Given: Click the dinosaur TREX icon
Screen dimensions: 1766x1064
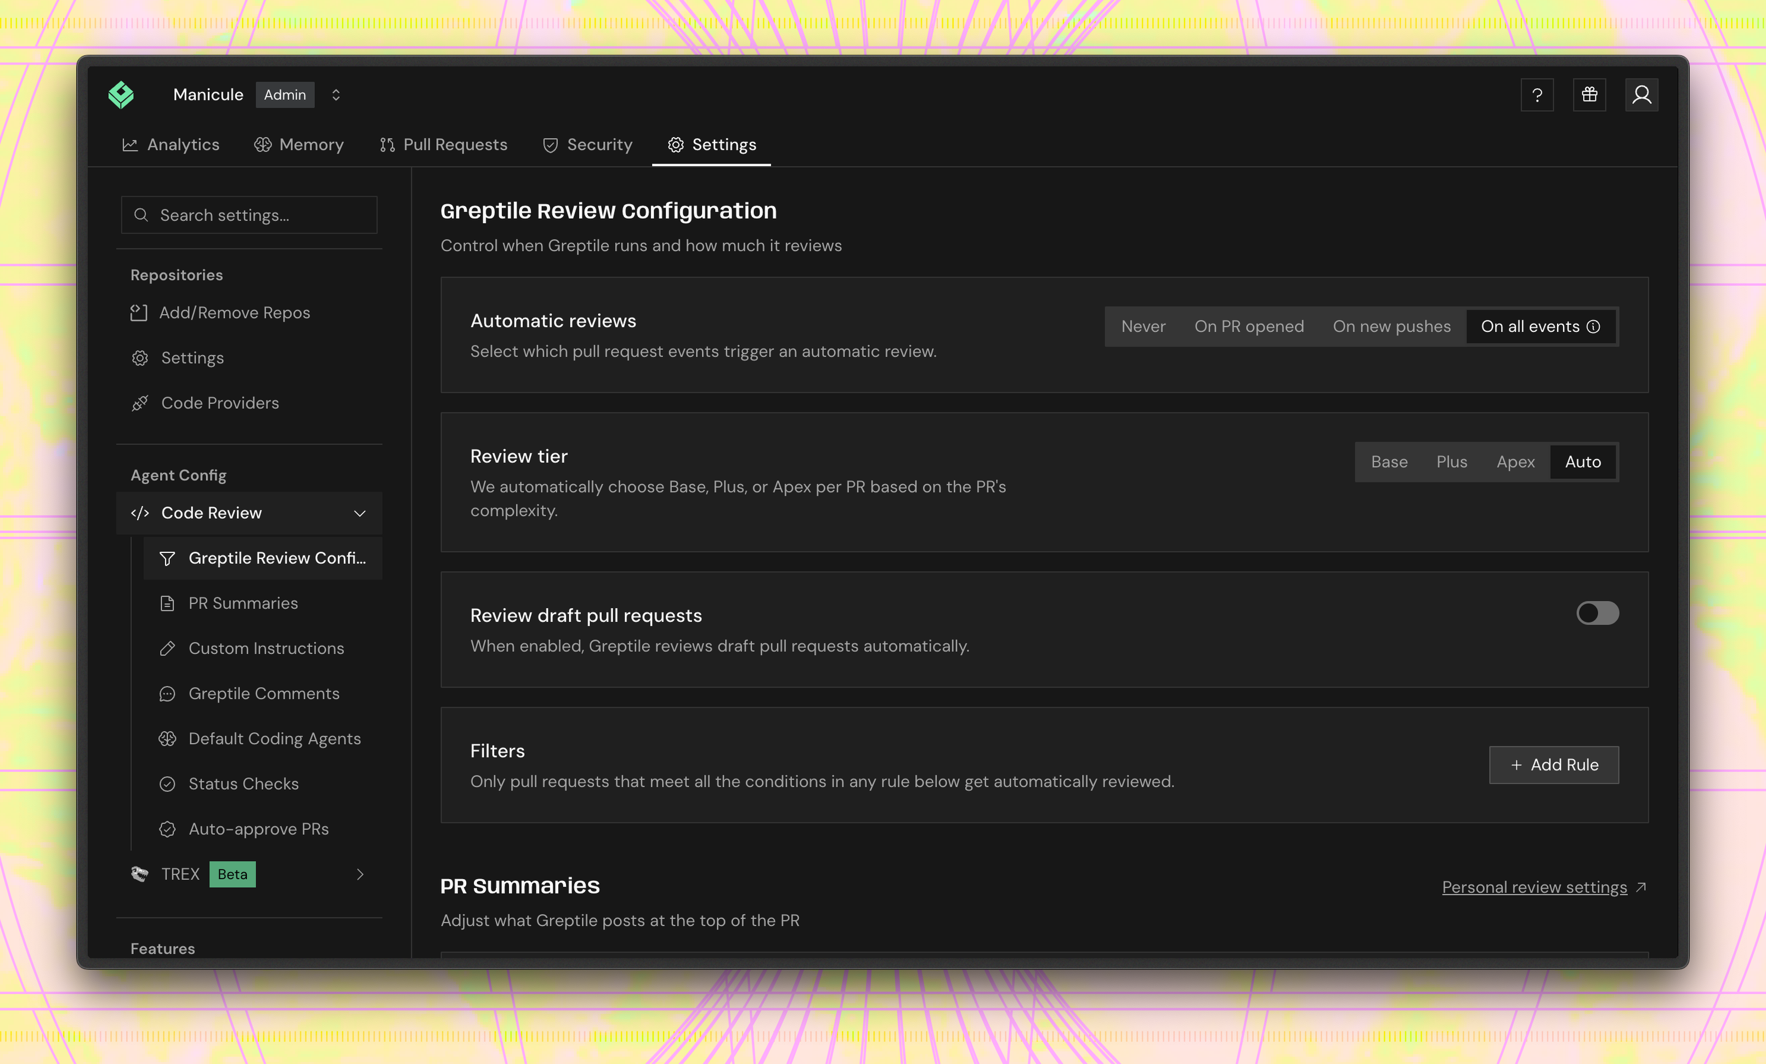Looking at the screenshot, I should tap(140, 874).
